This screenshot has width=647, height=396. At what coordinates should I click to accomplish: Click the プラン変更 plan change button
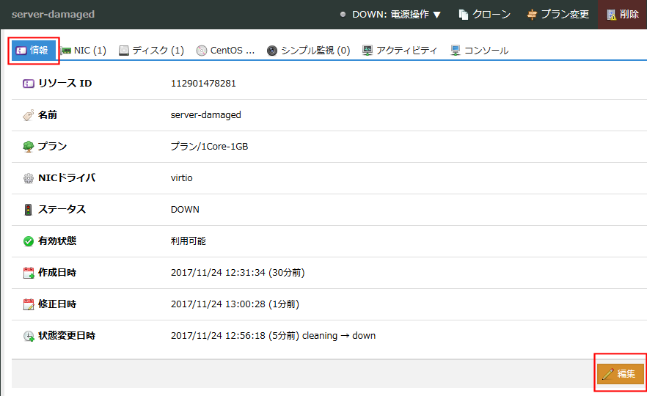point(558,15)
